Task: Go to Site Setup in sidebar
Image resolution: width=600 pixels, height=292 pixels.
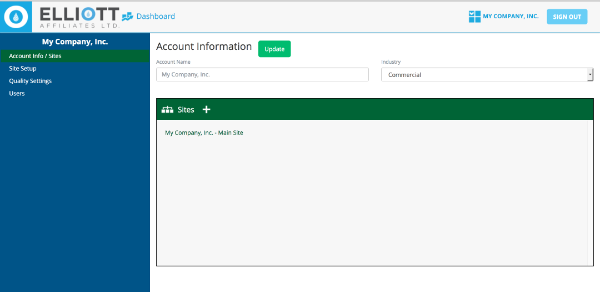Action: 23,69
